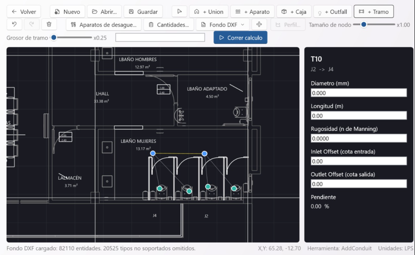This screenshot has width=415, height=255.
Task: Open the Cantidades quantities dialog
Action: click(x=169, y=25)
